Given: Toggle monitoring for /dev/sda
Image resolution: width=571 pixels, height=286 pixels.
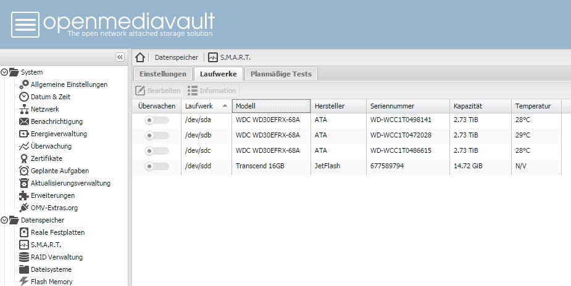Looking at the screenshot, I should (x=157, y=120).
